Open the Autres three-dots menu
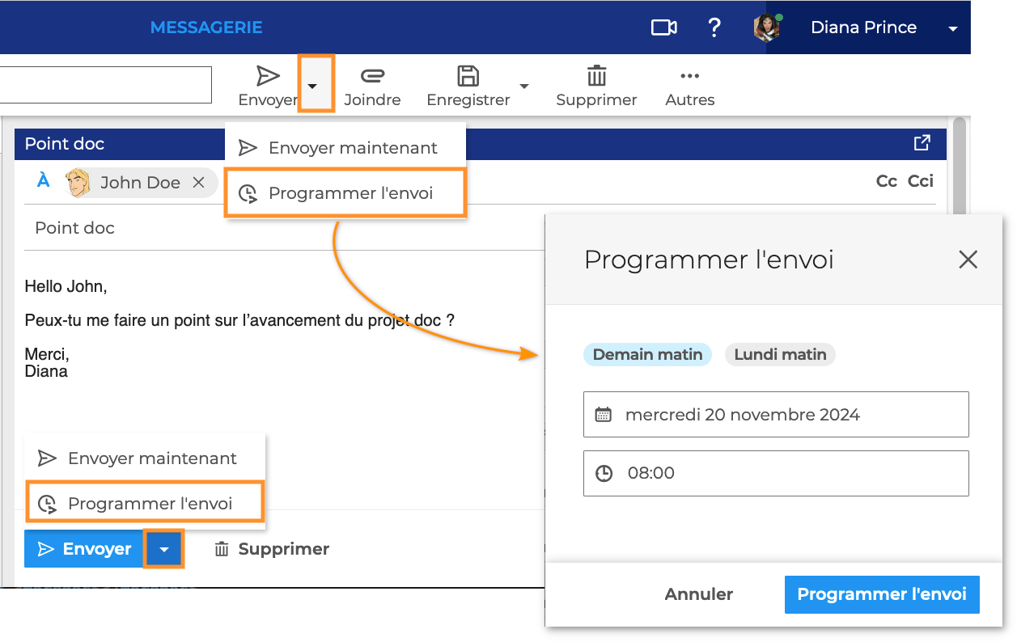Image resolution: width=1017 pixels, height=642 pixels. tap(689, 76)
